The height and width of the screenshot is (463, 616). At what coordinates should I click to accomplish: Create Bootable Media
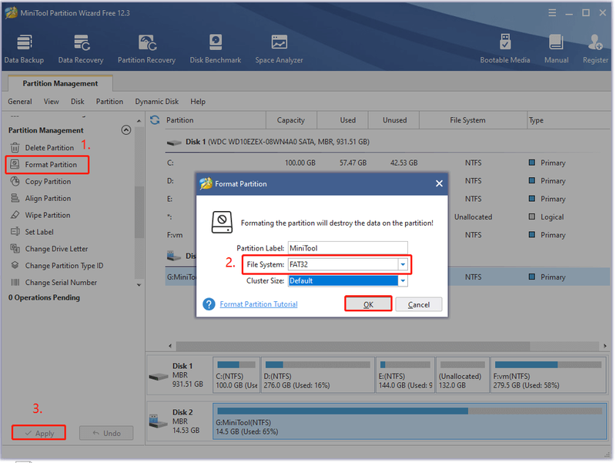pos(505,49)
